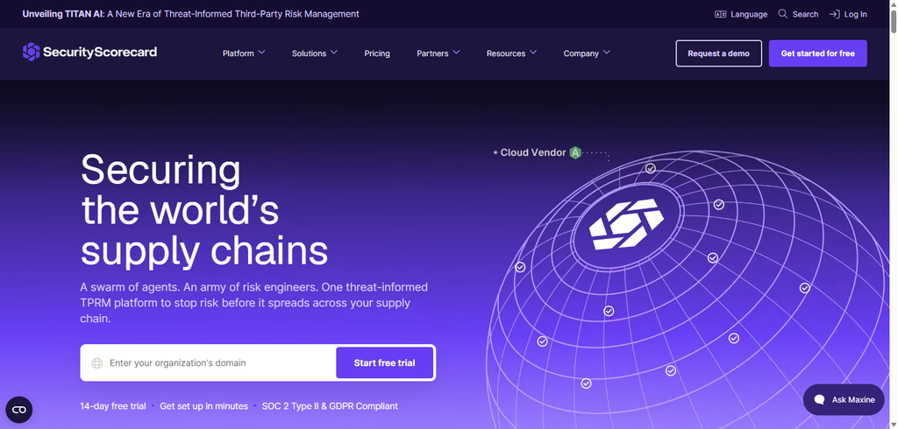
Task: Click the globe icon in the domain field
Action: coord(97,363)
